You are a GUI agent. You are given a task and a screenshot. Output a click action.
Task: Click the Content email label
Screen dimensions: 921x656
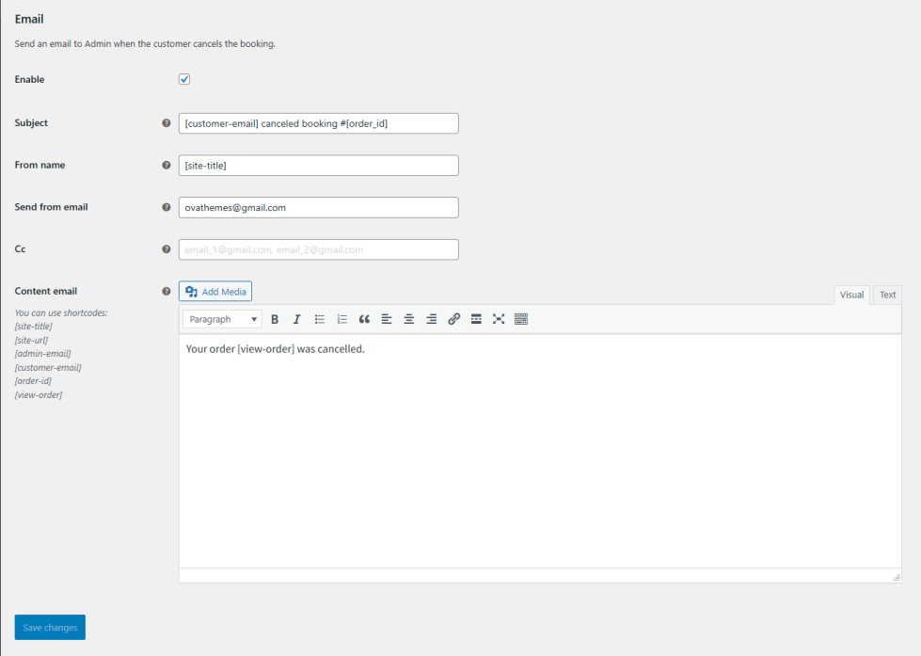[x=46, y=291]
